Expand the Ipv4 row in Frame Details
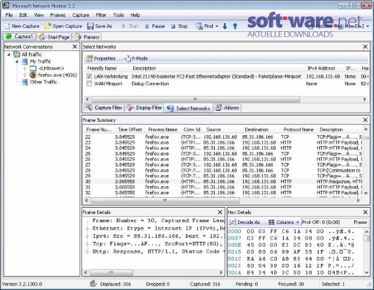 [x=87, y=236]
